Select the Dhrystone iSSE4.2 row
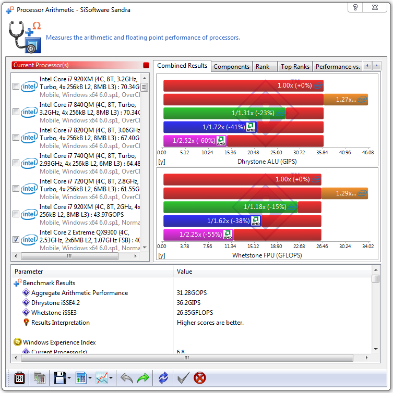The height and width of the screenshot is (393, 393). pos(191,303)
